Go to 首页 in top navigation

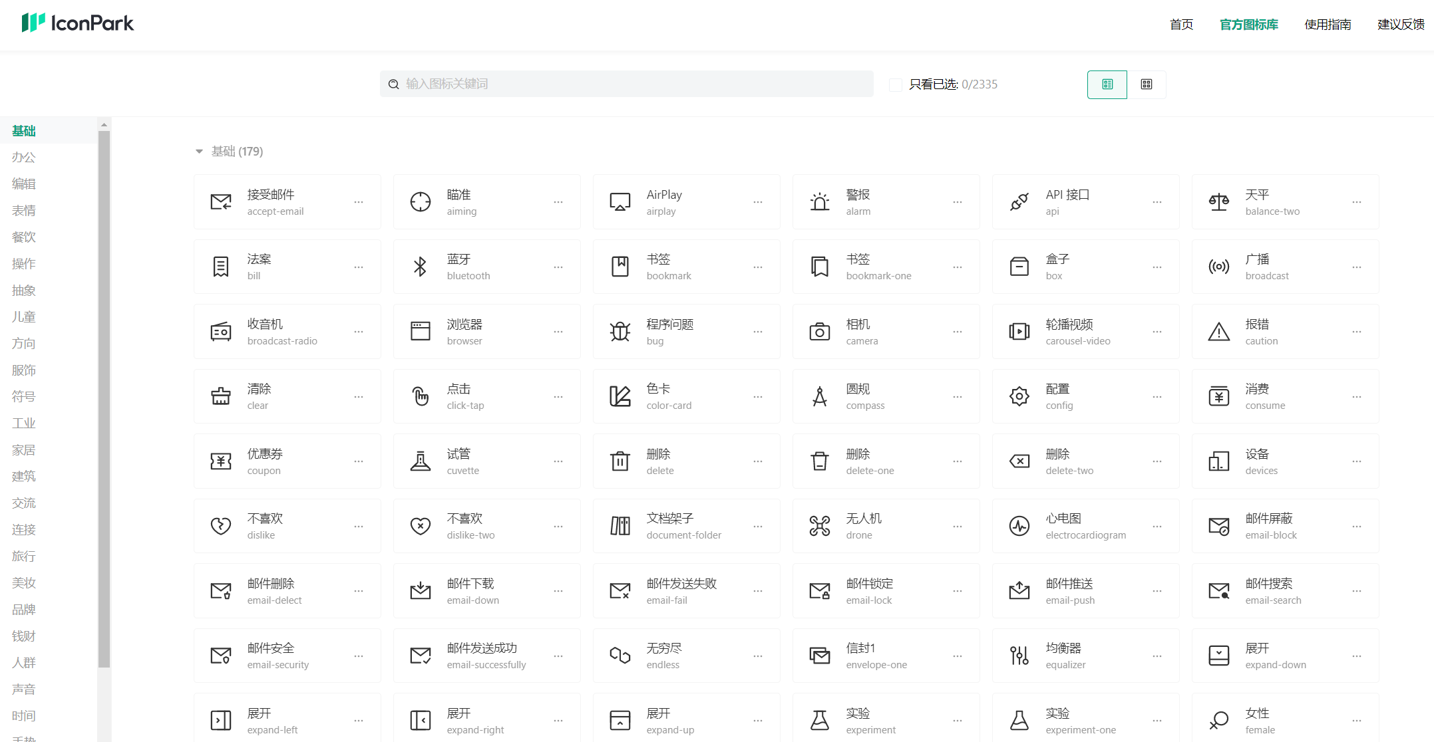[x=1181, y=25]
